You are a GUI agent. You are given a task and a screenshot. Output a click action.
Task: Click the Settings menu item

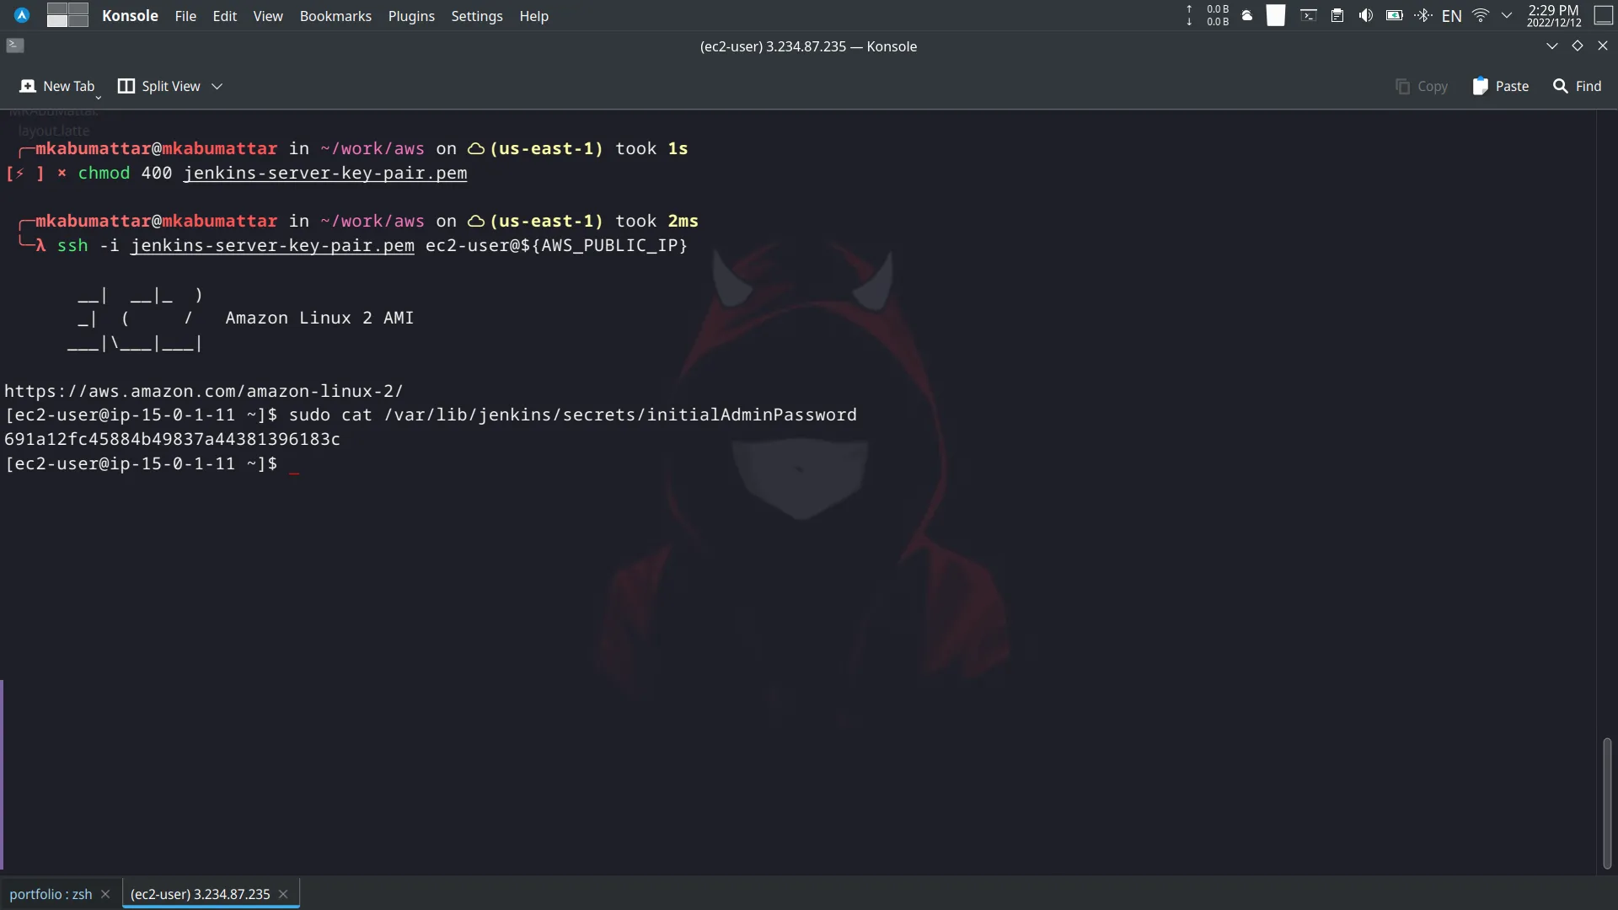(x=477, y=14)
